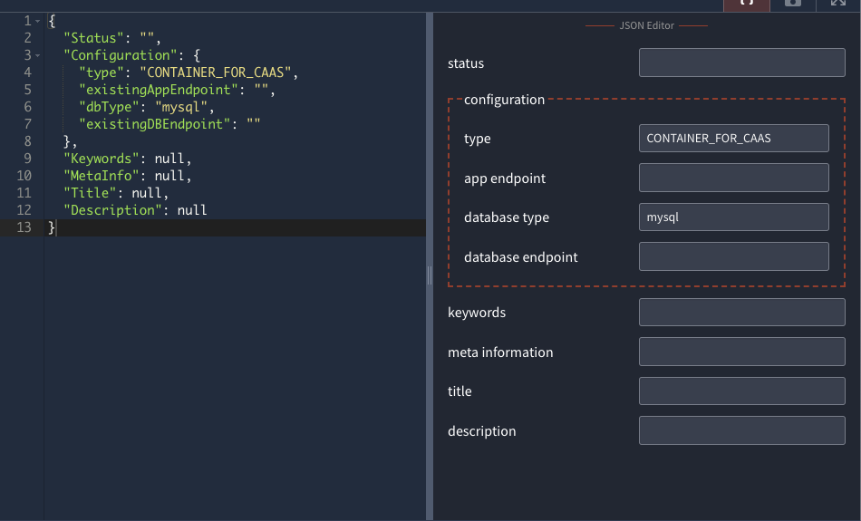The image size is (861, 521).
Task: Click the "Status" key in code
Action: [x=93, y=38]
